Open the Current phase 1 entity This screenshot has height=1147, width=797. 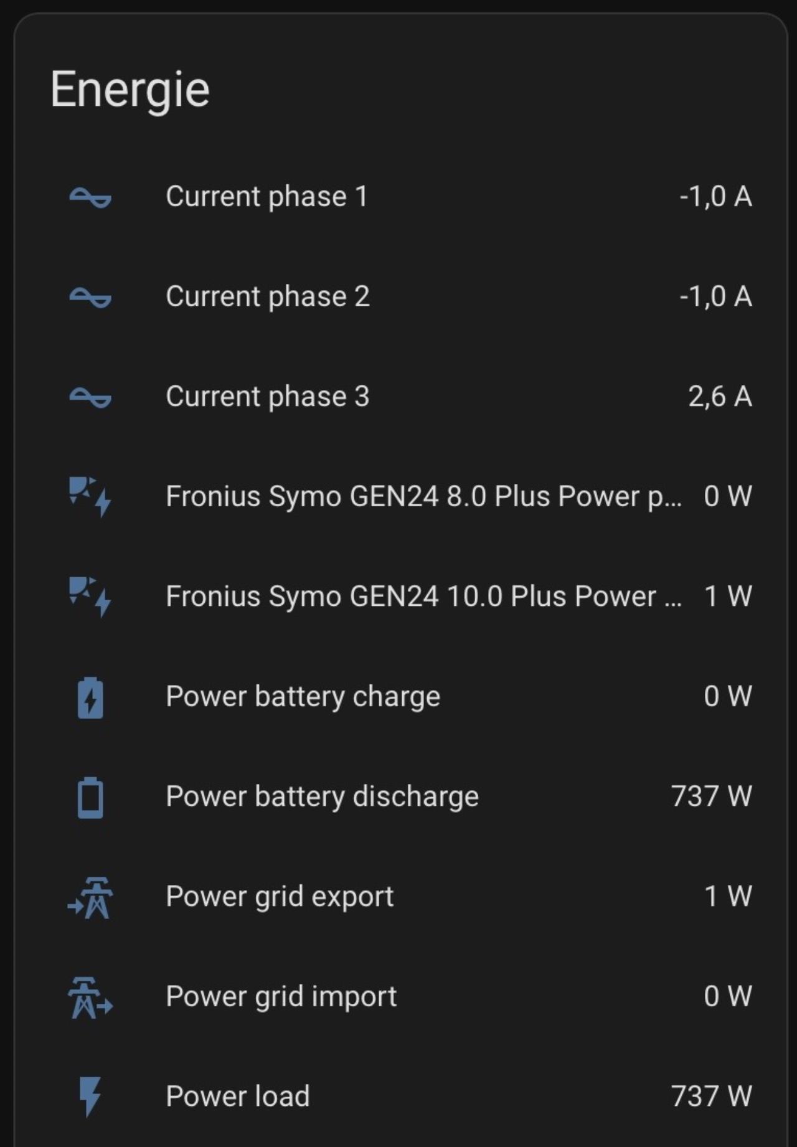(266, 197)
